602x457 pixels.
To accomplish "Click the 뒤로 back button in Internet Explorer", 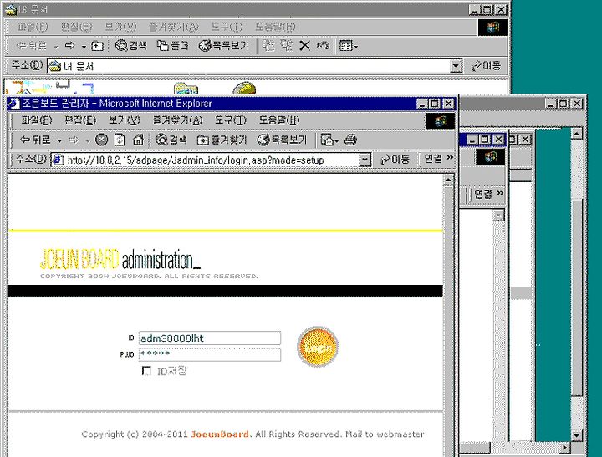I will click(35, 140).
